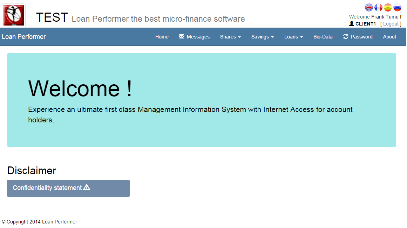
Task: Open the Shares dropdown menu
Action: click(230, 37)
